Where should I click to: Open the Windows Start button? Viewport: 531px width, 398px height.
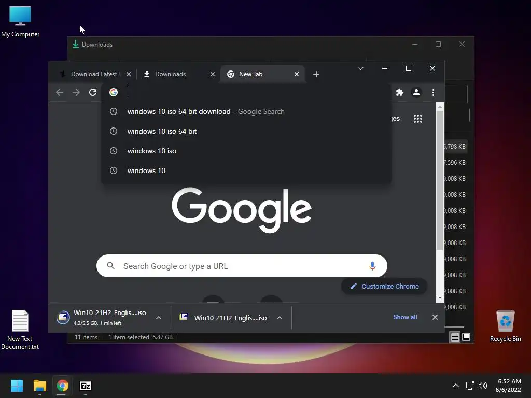coord(17,386)
